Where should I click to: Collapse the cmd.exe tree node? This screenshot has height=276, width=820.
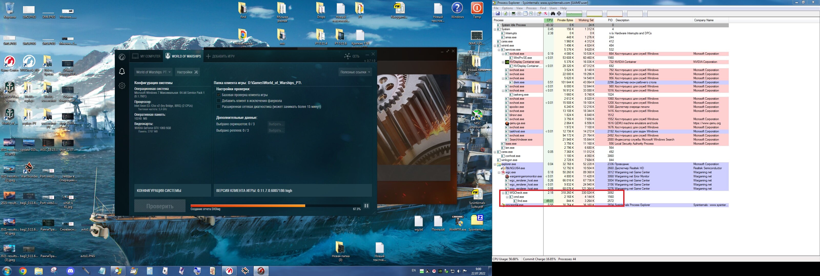pyautogui.click(x=507, y=197)
